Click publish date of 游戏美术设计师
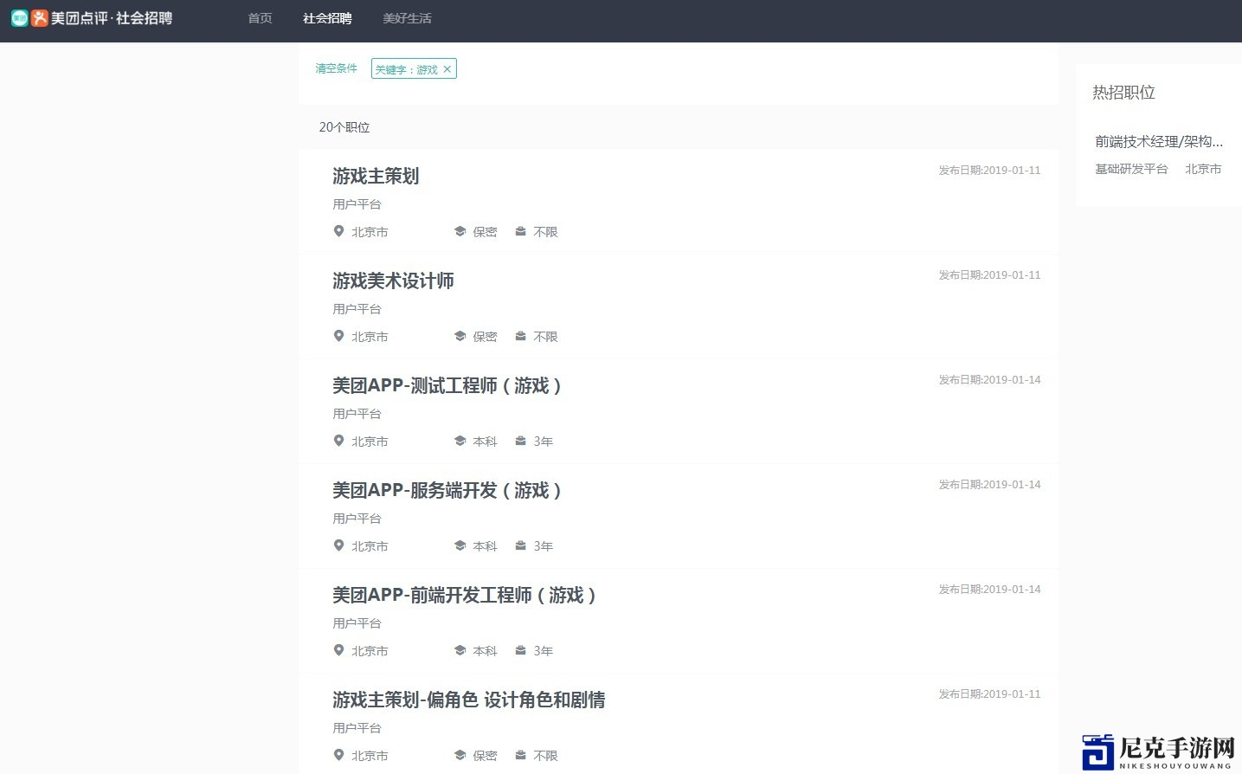Viewport: 1242px width, 774px height. 989,275
